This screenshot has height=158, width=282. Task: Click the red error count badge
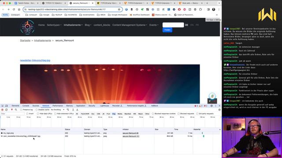pyautogui.click(x=196, y=106)
